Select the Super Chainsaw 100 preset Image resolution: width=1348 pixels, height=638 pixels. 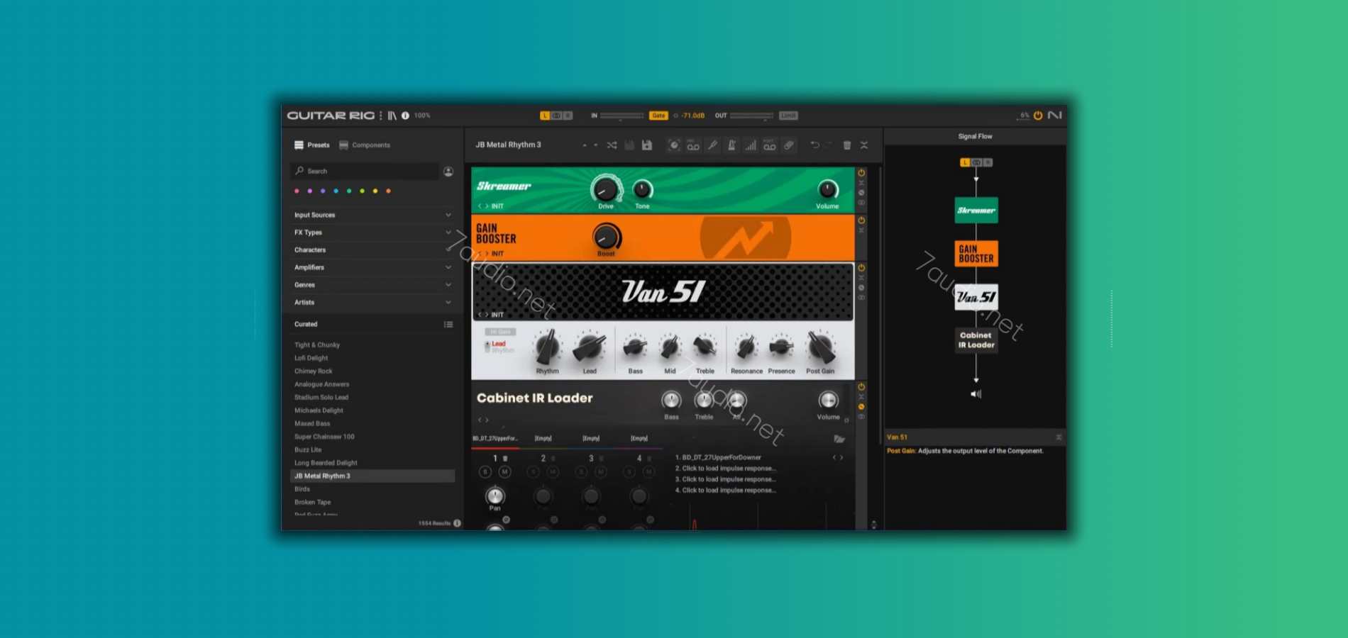click(324, 437)
